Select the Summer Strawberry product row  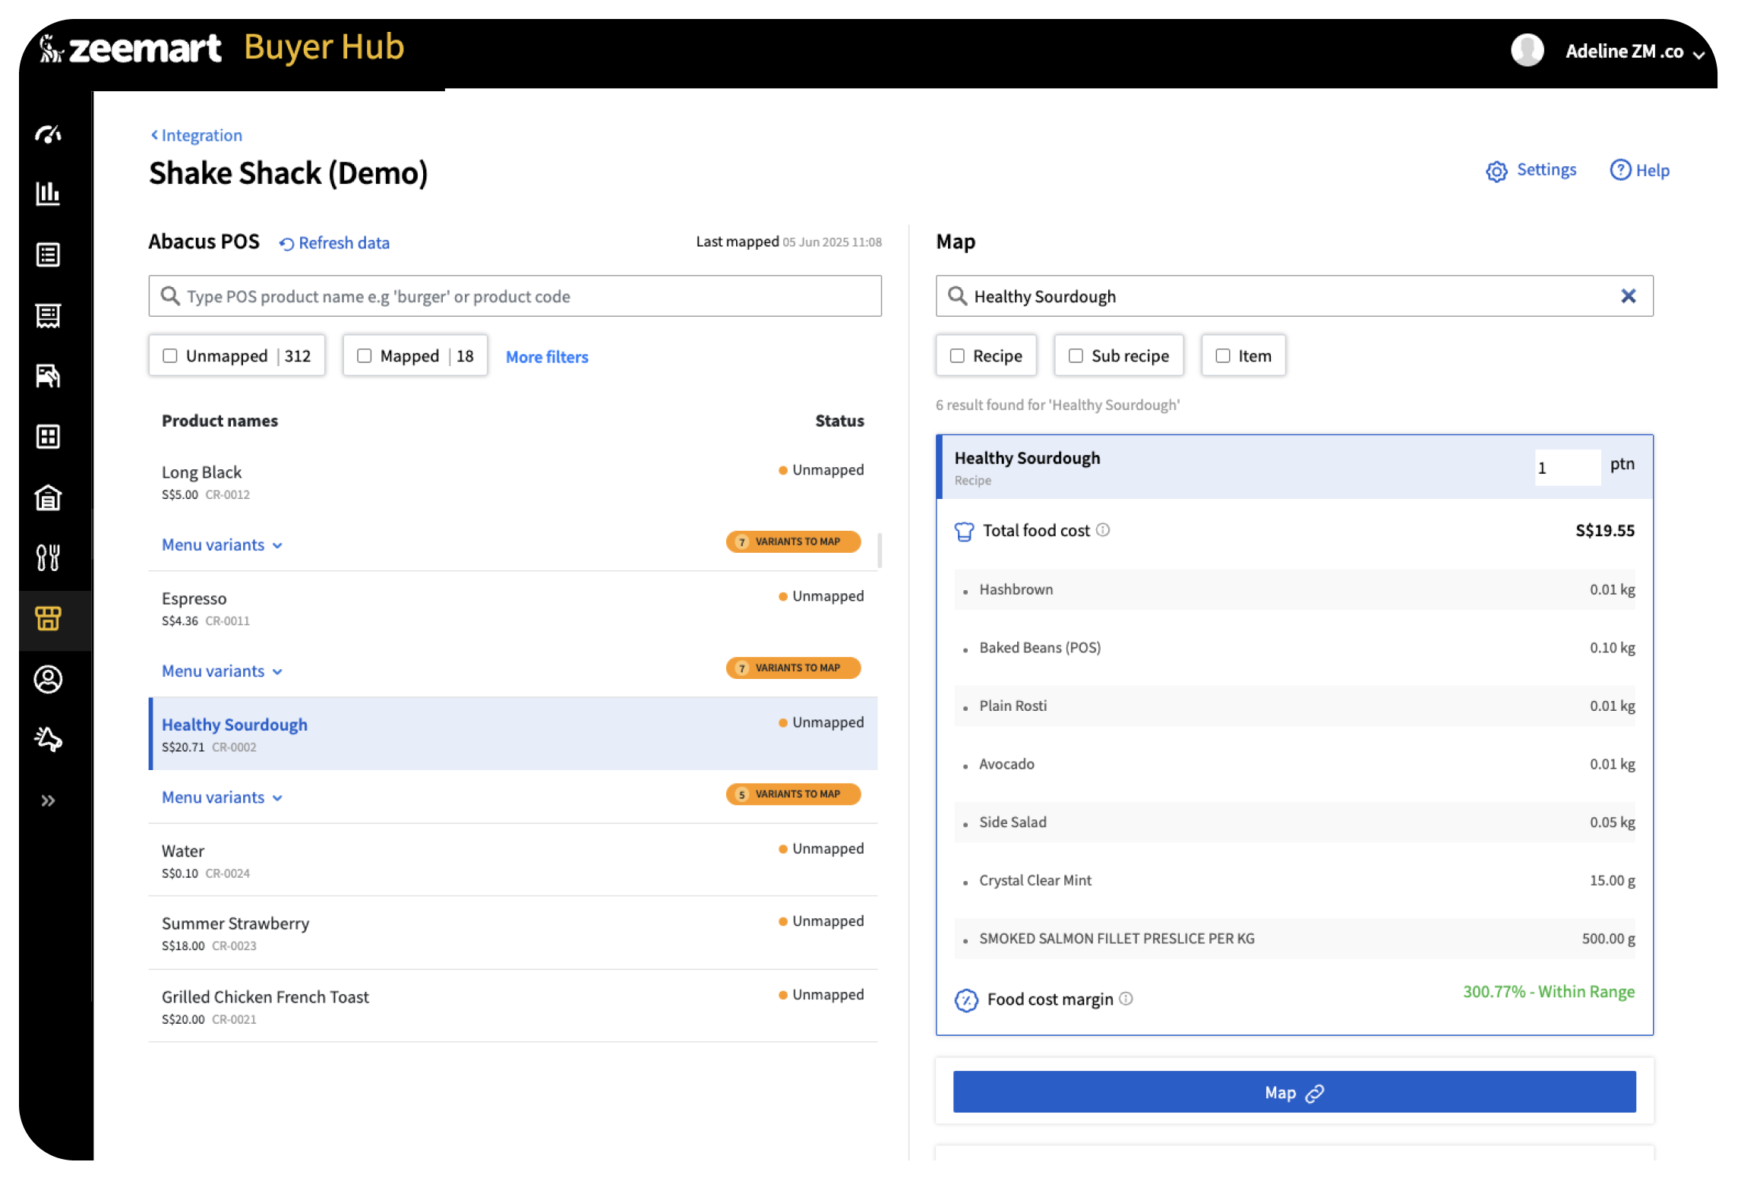click(x=513, y=933)
